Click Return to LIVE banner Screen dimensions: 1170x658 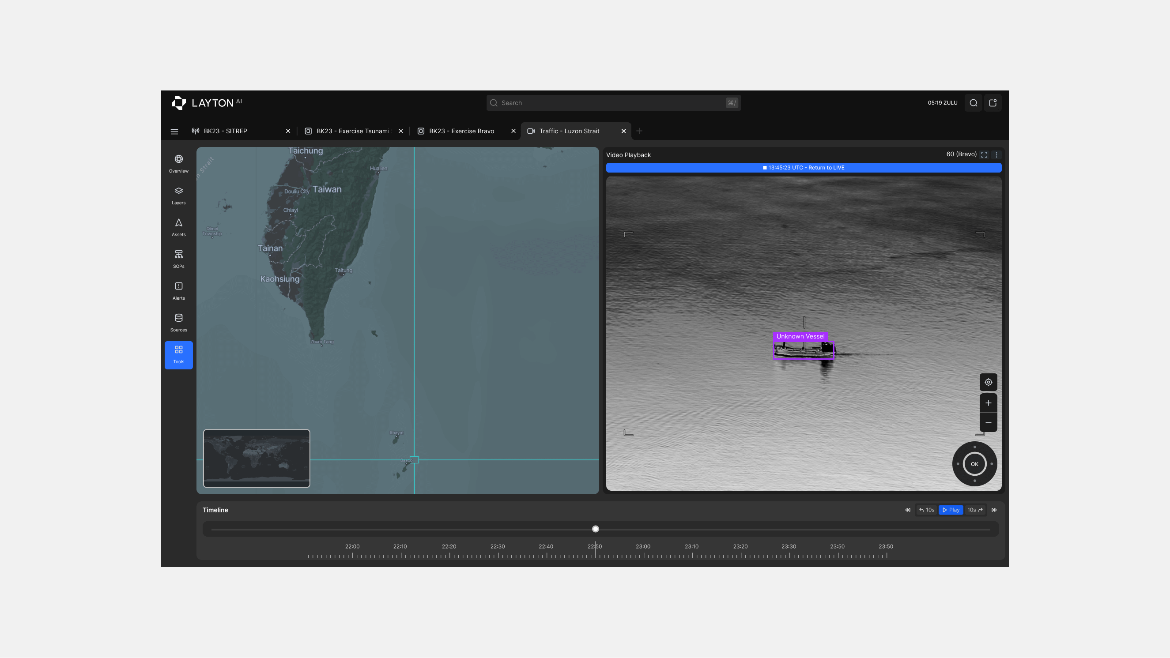[804, 168]
